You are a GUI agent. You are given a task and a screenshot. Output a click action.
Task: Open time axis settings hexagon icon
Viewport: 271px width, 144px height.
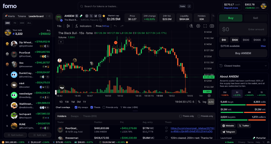[x=209, y=96]
